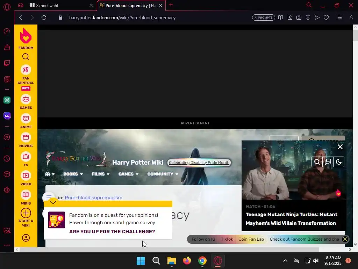Open wiki discussions chat icon
Viewport: 358px width, 269px height.
(328, 162)
